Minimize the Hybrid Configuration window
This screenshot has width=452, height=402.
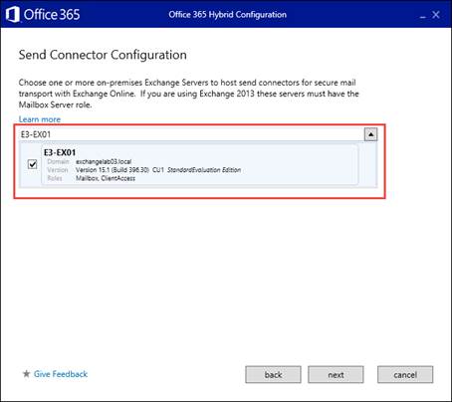pyautogui.click(x=423, y=16)
